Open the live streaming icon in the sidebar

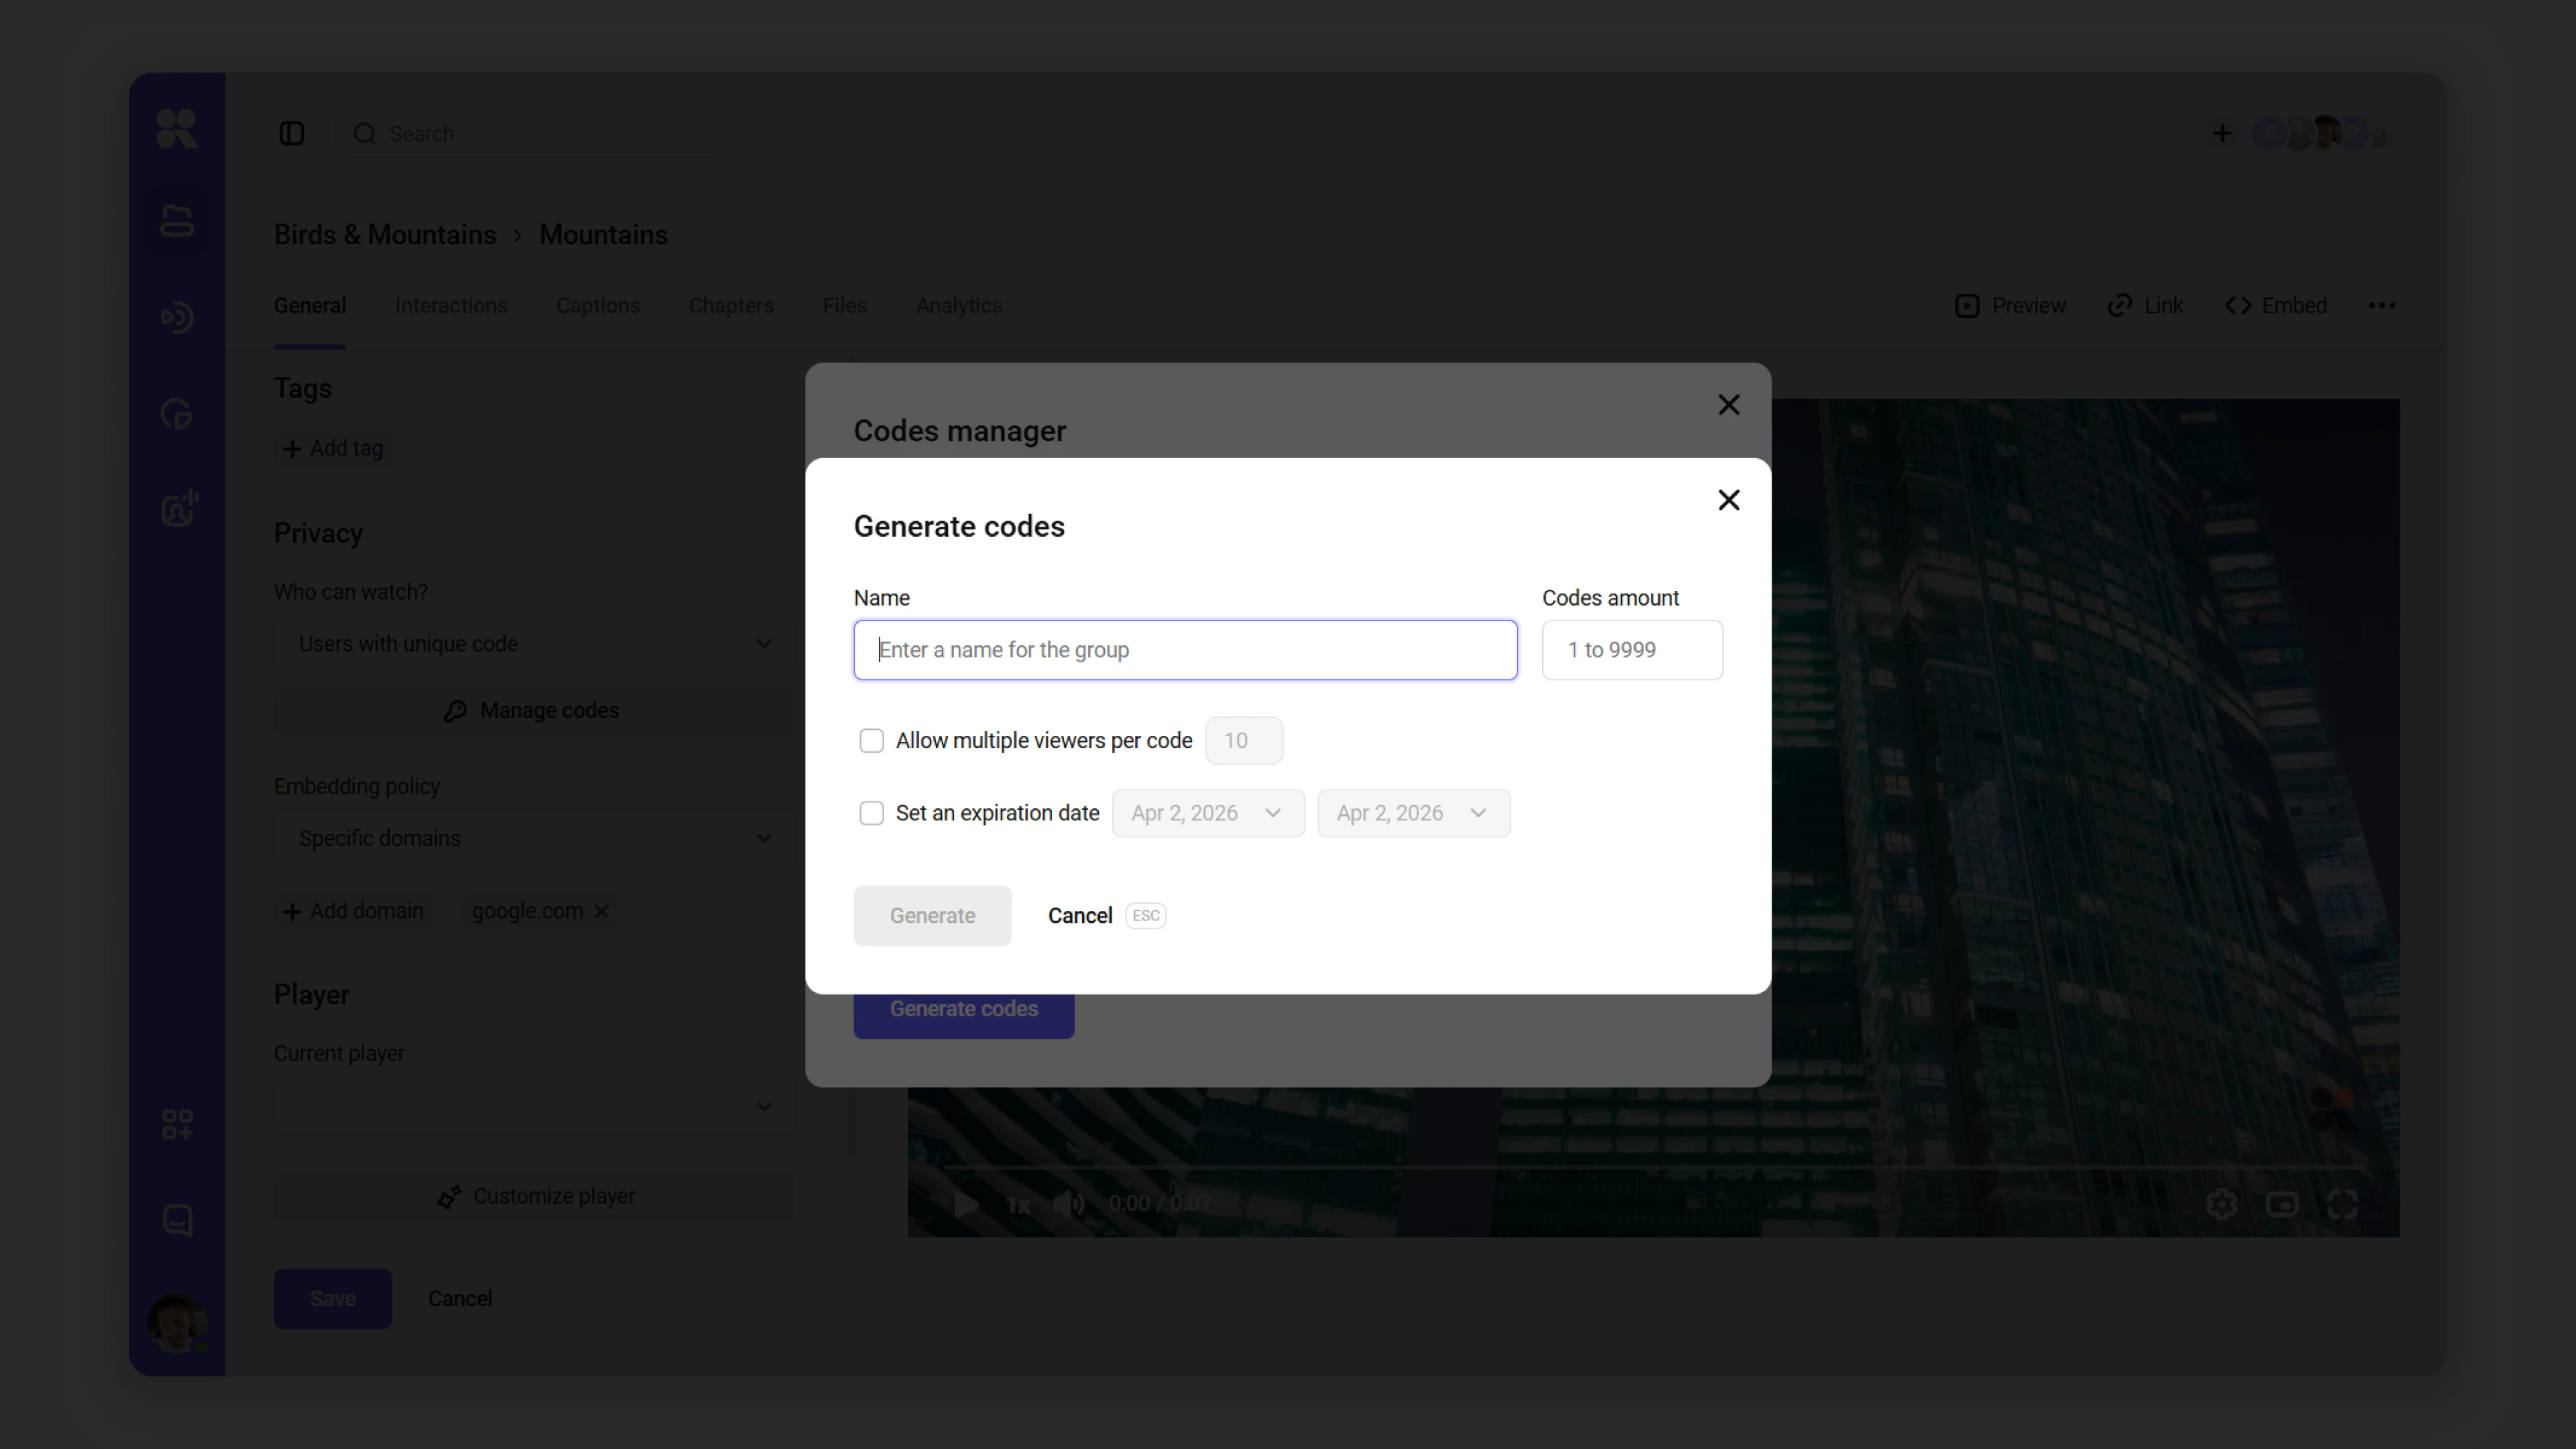[x=177, y=318]
